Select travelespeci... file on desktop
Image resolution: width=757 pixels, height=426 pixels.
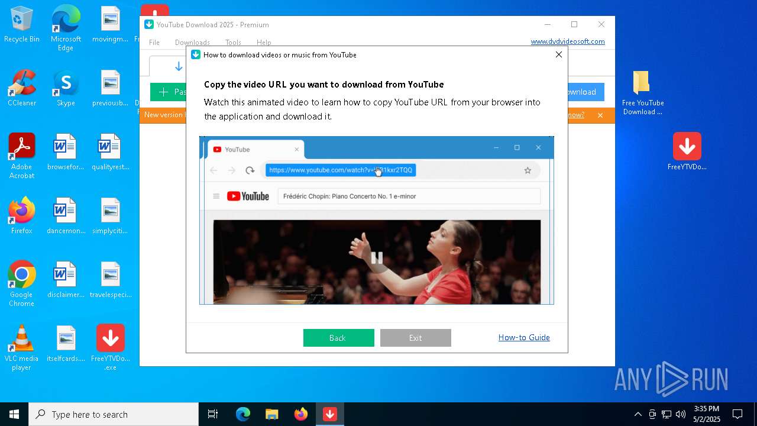(x=110, y=280)
